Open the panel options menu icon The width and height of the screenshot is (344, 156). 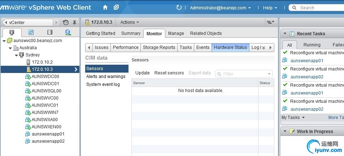270,22
